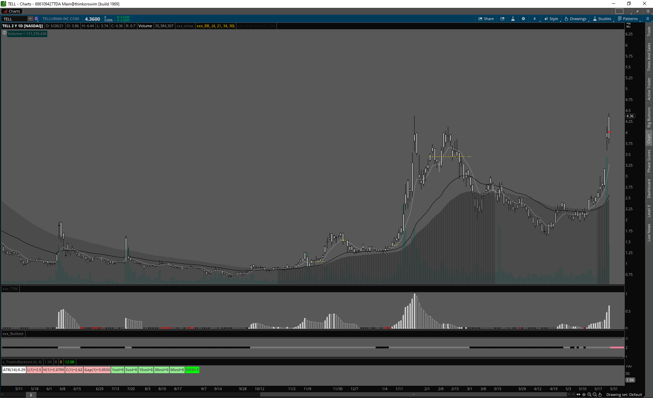The image size is (653, 398).
Task: Toggle the expand-collapse horizontal arrows icon
Action: [579, 395]
